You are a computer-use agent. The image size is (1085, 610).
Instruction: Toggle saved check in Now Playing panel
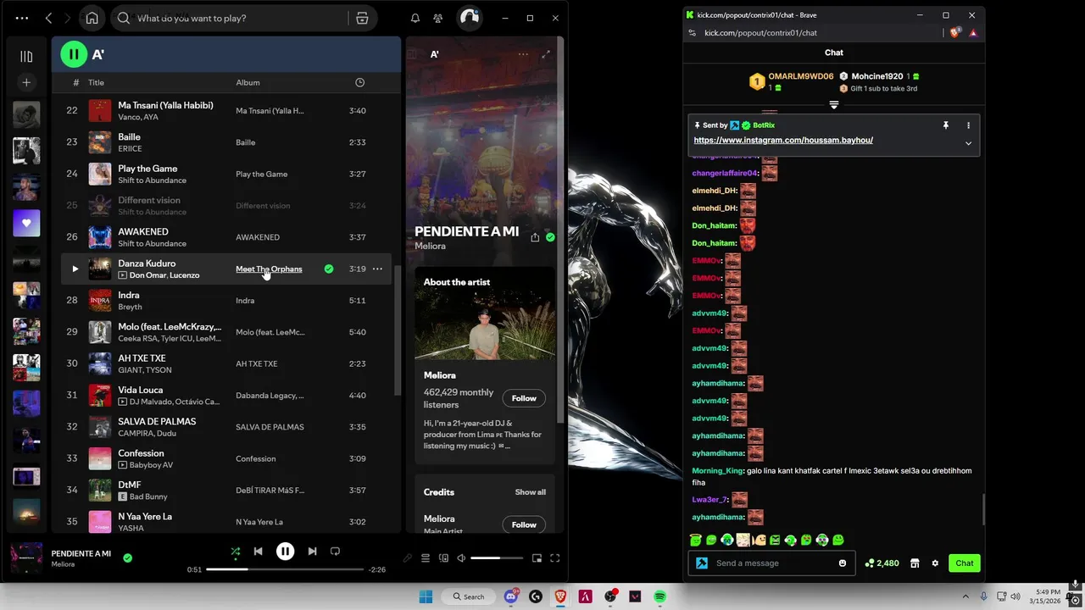click(550, 238)
